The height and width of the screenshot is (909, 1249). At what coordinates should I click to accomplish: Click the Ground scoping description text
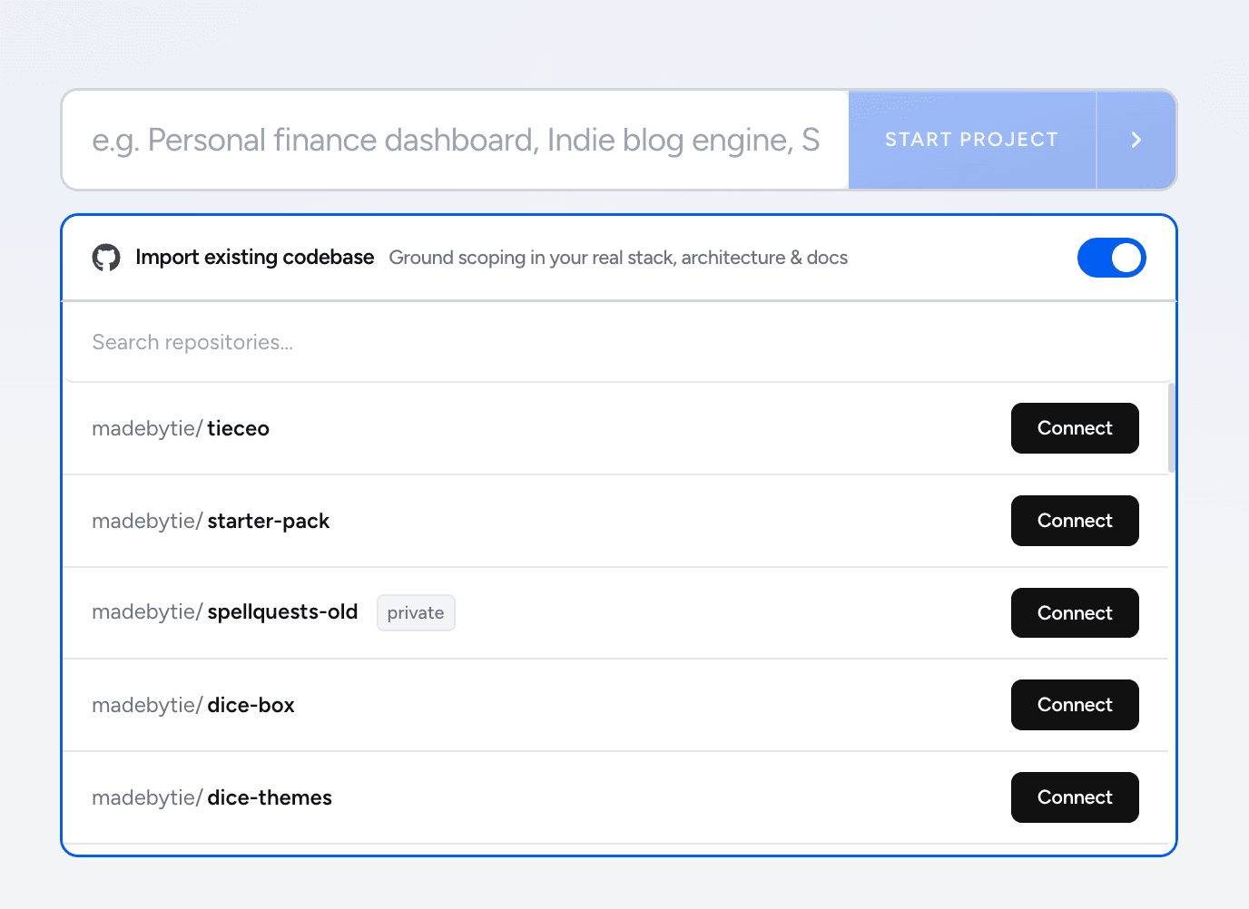pyautogui.click(x=618, y=258)
